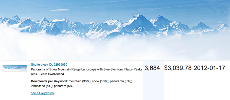
Task: Click the thin elongated cloud in the sky
Action: click(x=60, y=10)
